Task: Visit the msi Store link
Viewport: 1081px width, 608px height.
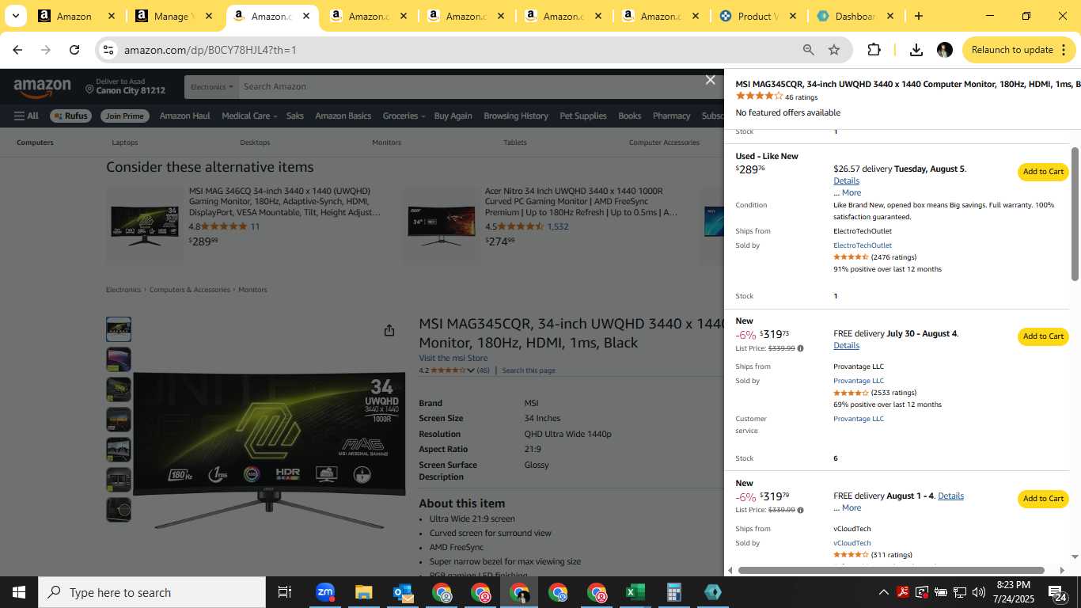Action: coord(453,358)
